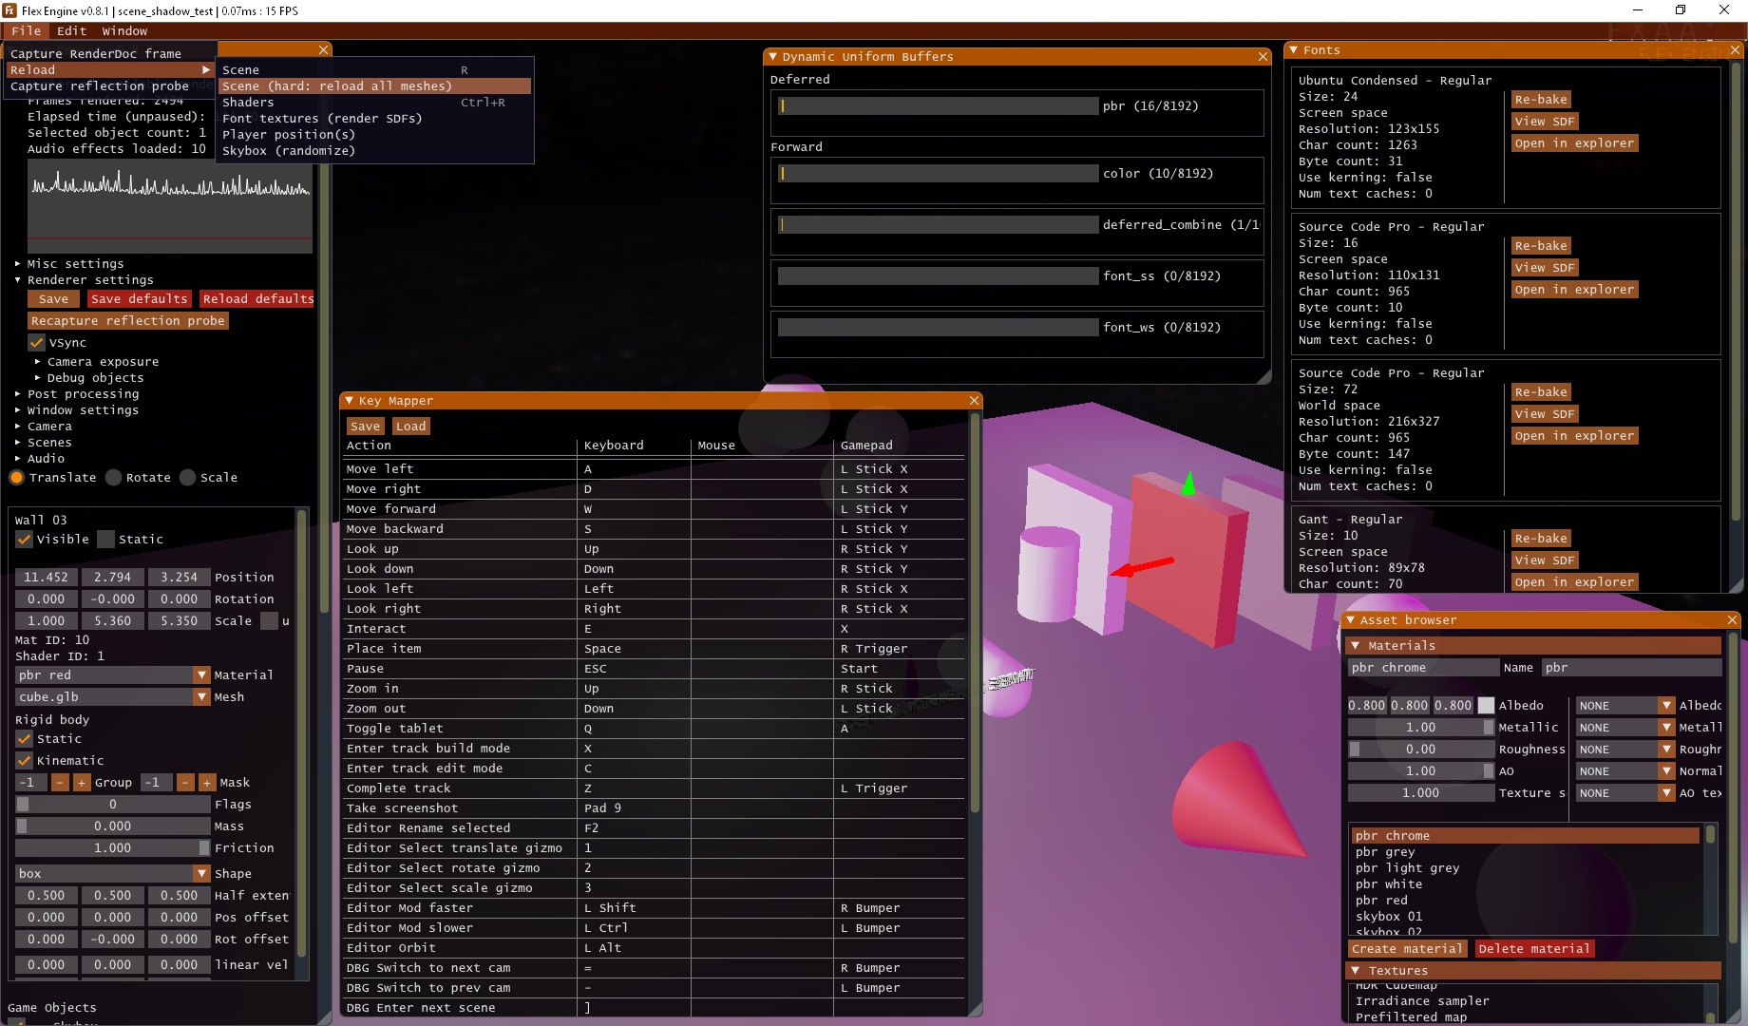
Task: Select the Rotate gizmo radio button
Action: (x=114, y=478)
